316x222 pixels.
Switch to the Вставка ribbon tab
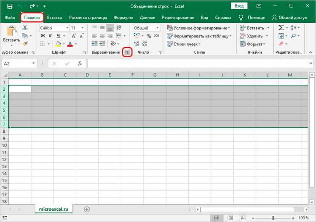click(x=54, y=18)
